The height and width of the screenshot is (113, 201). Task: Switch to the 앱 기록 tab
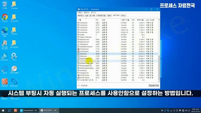[92, 16]
